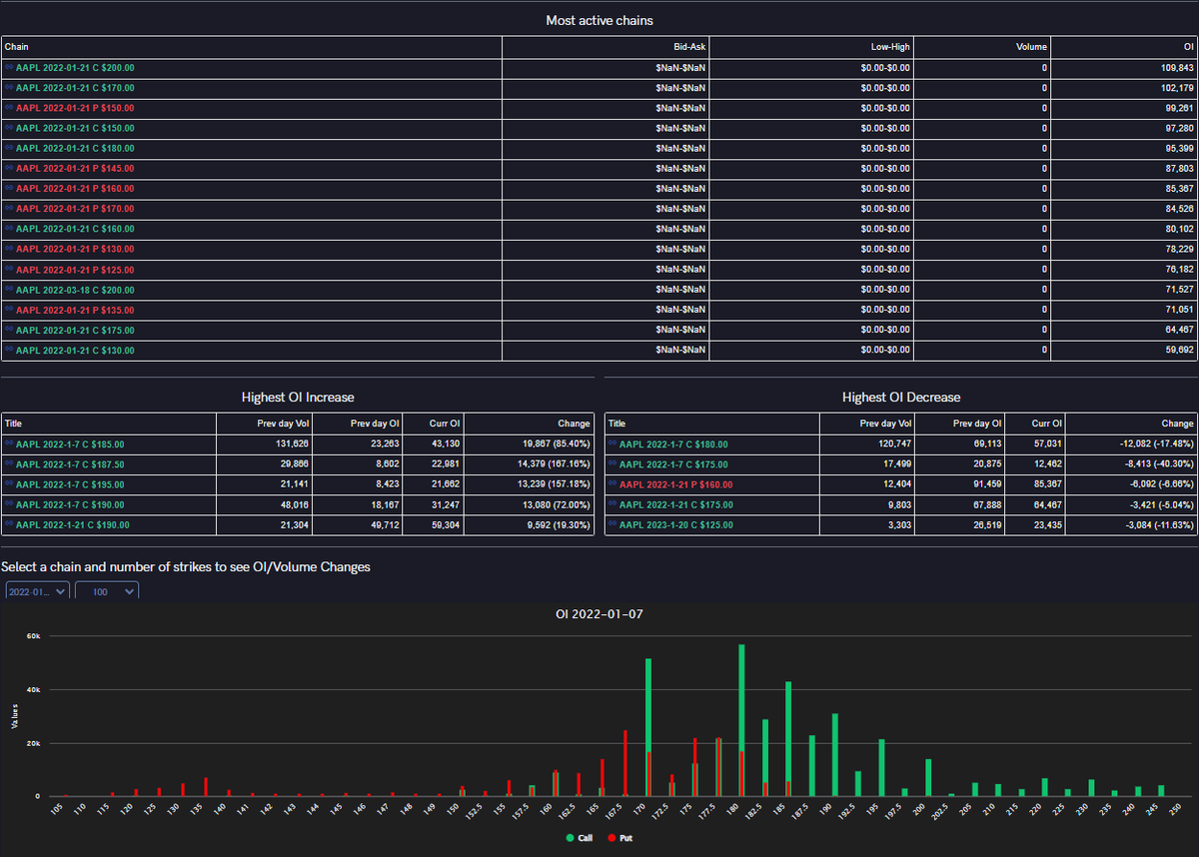
Task: Click link icon beside AAPL 2022-1-7 C $180.00
Action: pos(613,444)
